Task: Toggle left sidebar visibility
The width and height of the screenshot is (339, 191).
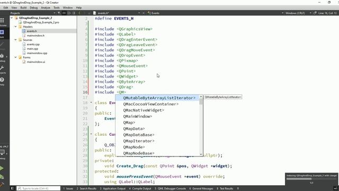Action: click(13, 188)
